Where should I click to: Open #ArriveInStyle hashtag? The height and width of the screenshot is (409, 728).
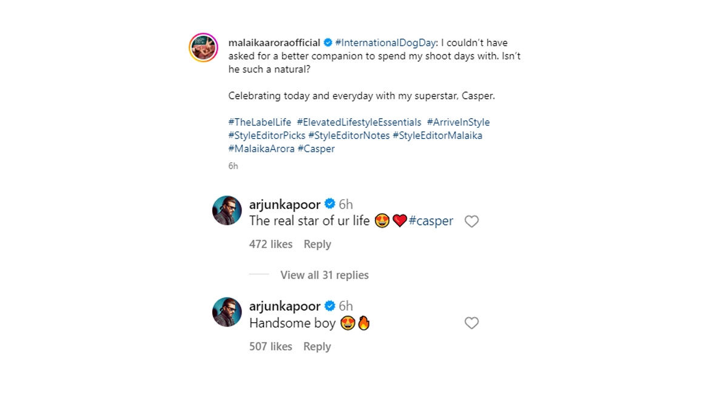point(458,122)
